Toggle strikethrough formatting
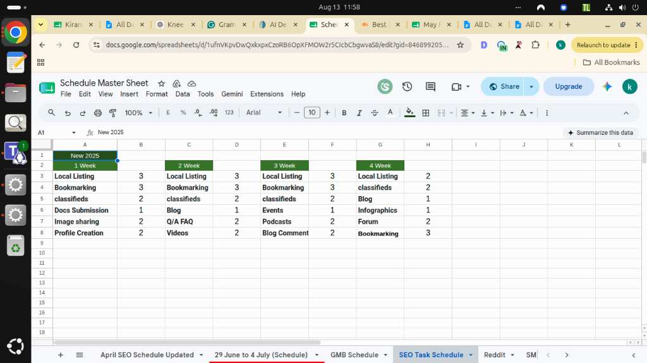This screenshot has width=647, height=363. click(374, 113)
